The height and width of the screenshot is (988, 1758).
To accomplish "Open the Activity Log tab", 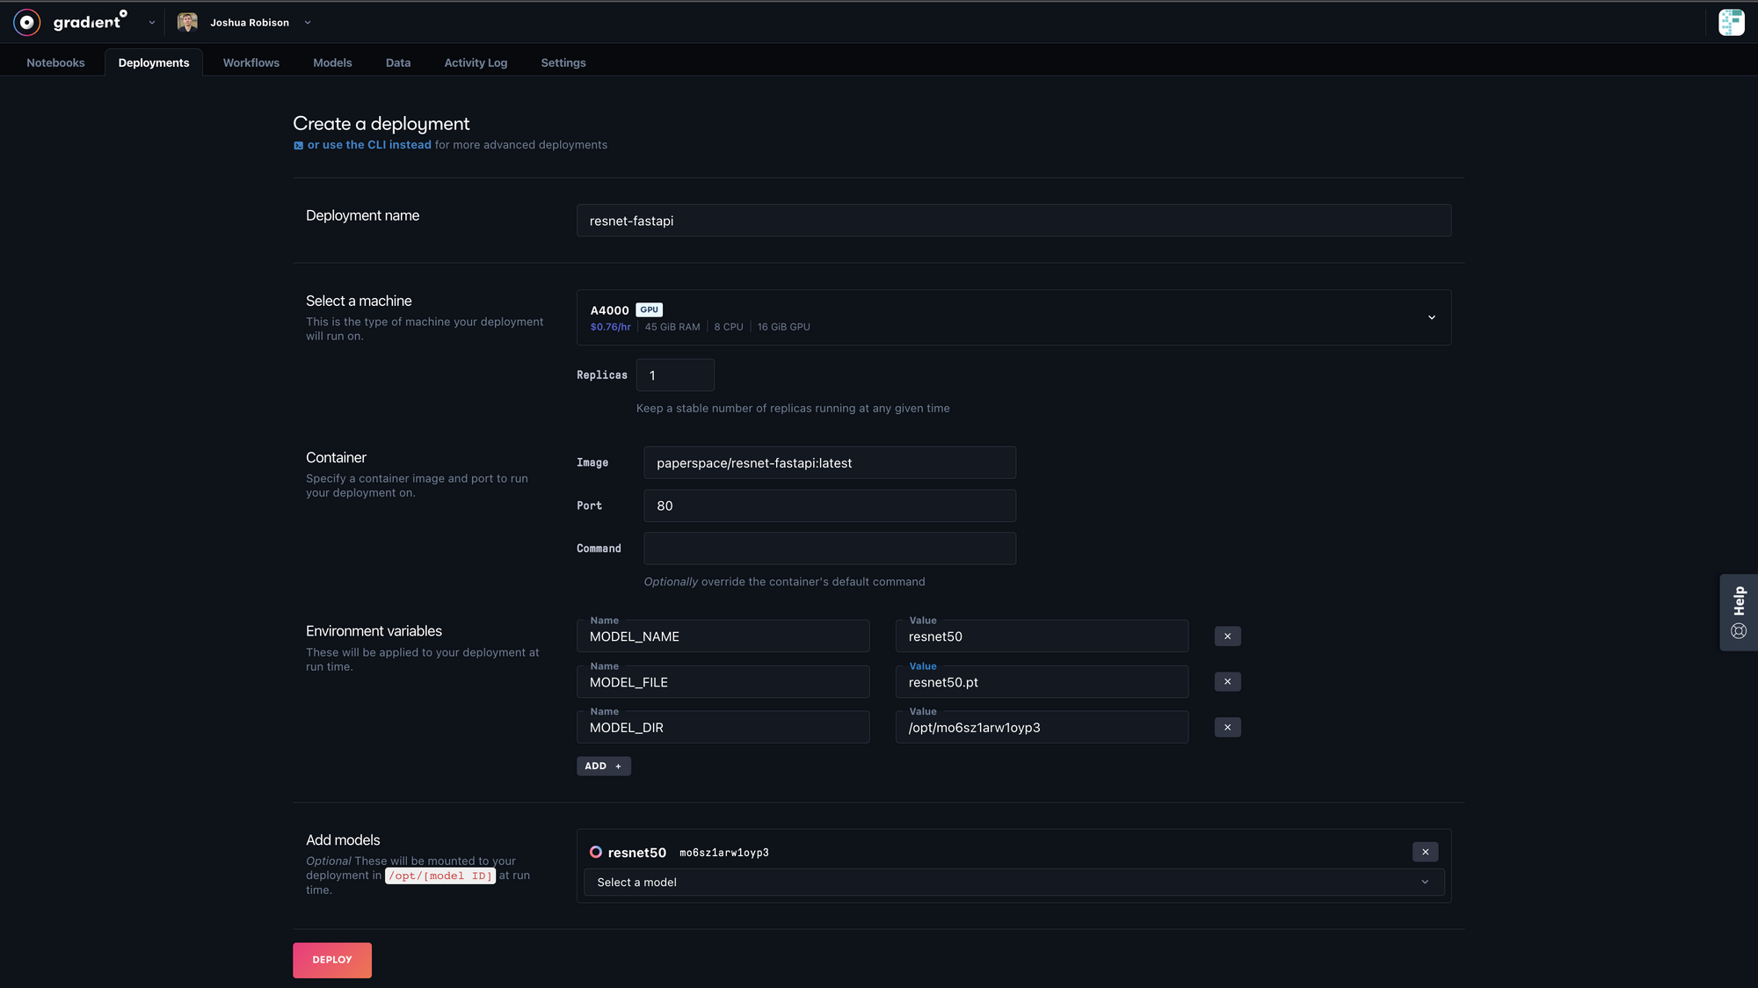I will tap(476, 62).
